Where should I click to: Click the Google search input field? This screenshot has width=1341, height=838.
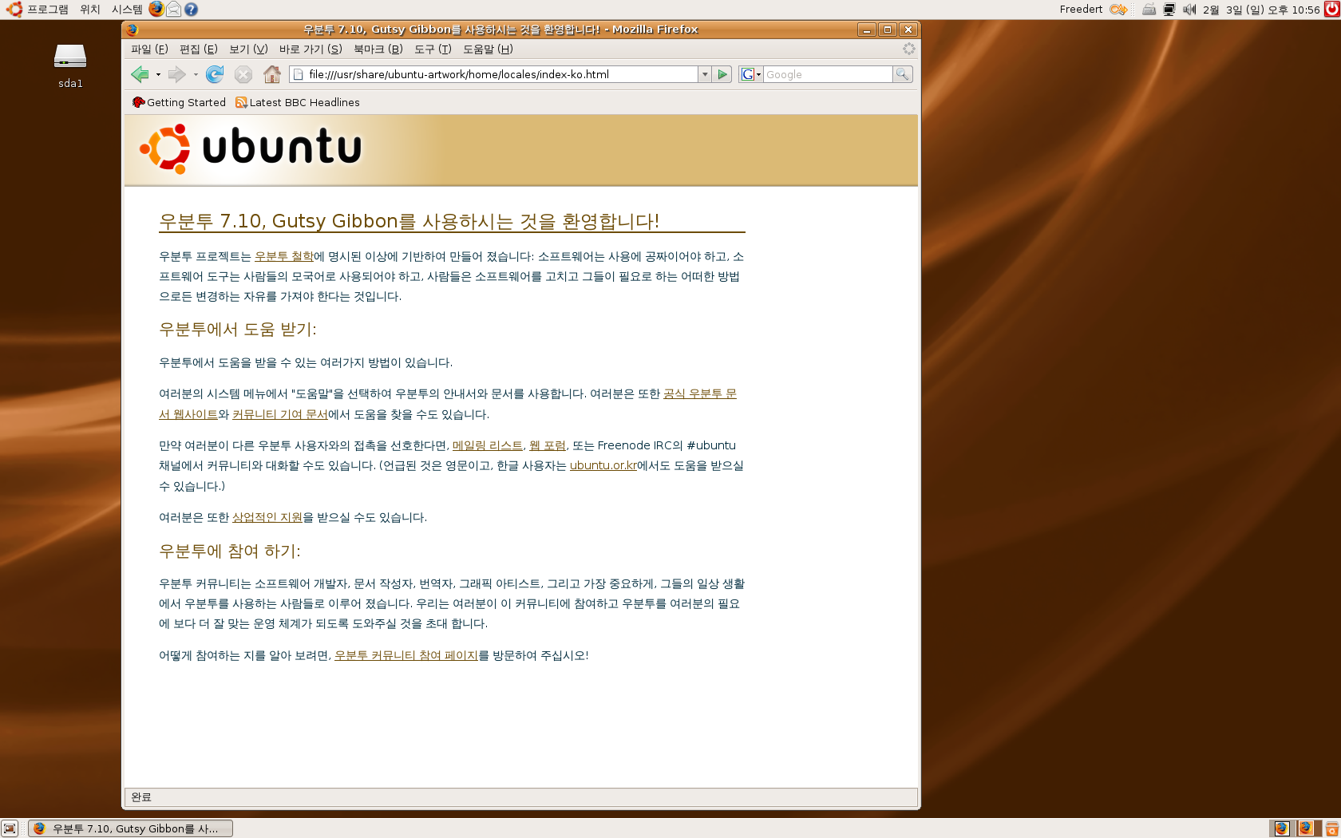(x=828, y=74)
